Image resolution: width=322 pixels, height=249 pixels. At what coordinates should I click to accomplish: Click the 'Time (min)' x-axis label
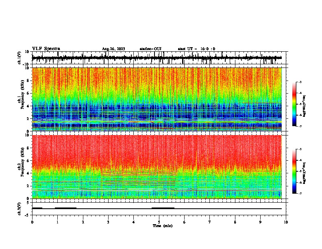[163, 226]
